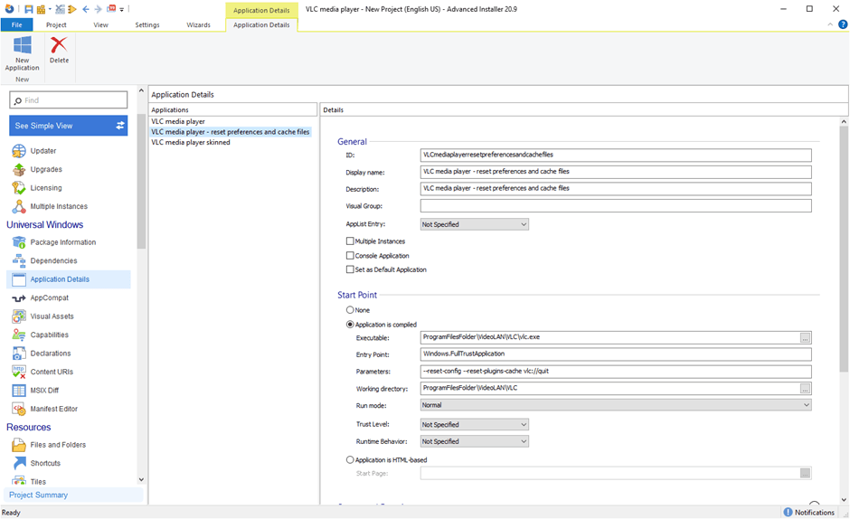Browse Working directory with ellipsis button
Image resolution: width=850 pixels, height=519 pixels.
click(x=805, y=388)
